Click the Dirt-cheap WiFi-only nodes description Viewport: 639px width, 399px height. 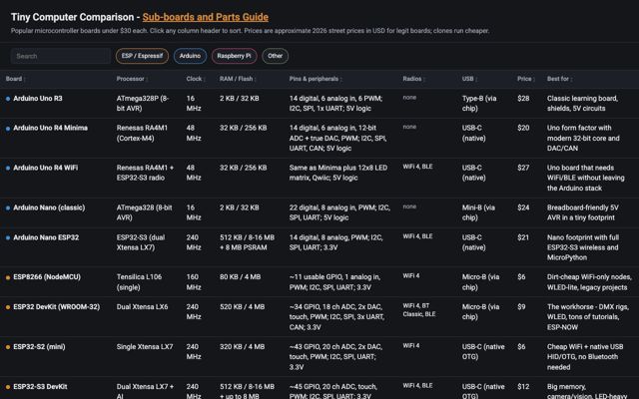click(589, 282)
